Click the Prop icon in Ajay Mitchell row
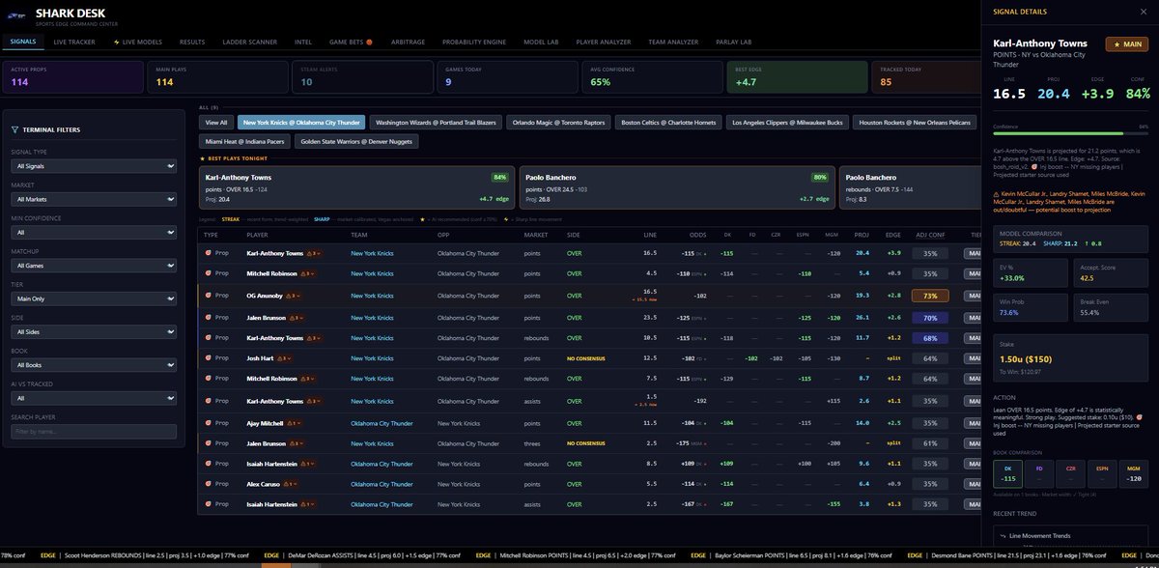1159x568 pixels. click(209, 422)
